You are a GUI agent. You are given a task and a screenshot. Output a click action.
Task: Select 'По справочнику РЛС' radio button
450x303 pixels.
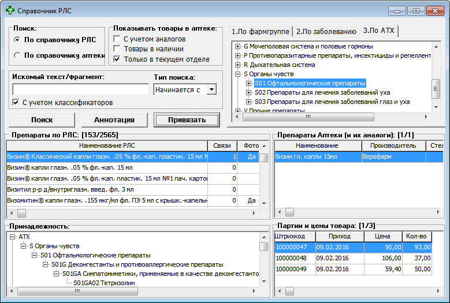coord(17,40)
